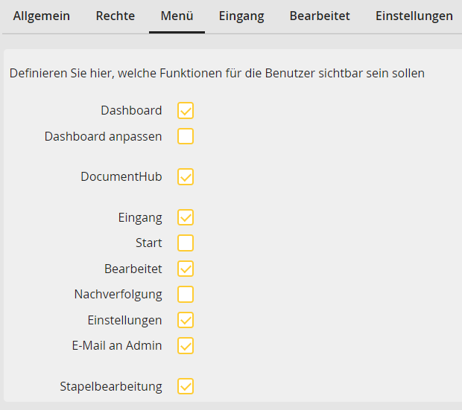Uncheck the Stapelbearbeitung checkbox
The image size is (462, 410).
coord(186,386)
